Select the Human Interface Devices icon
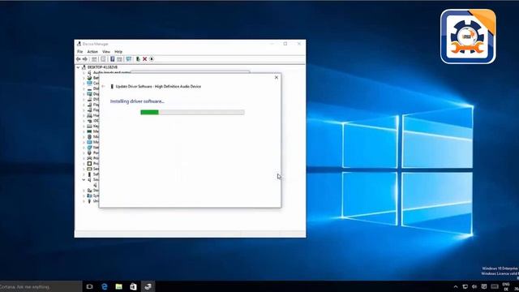Viewport: 519px width, 292px height. [89, 115]
